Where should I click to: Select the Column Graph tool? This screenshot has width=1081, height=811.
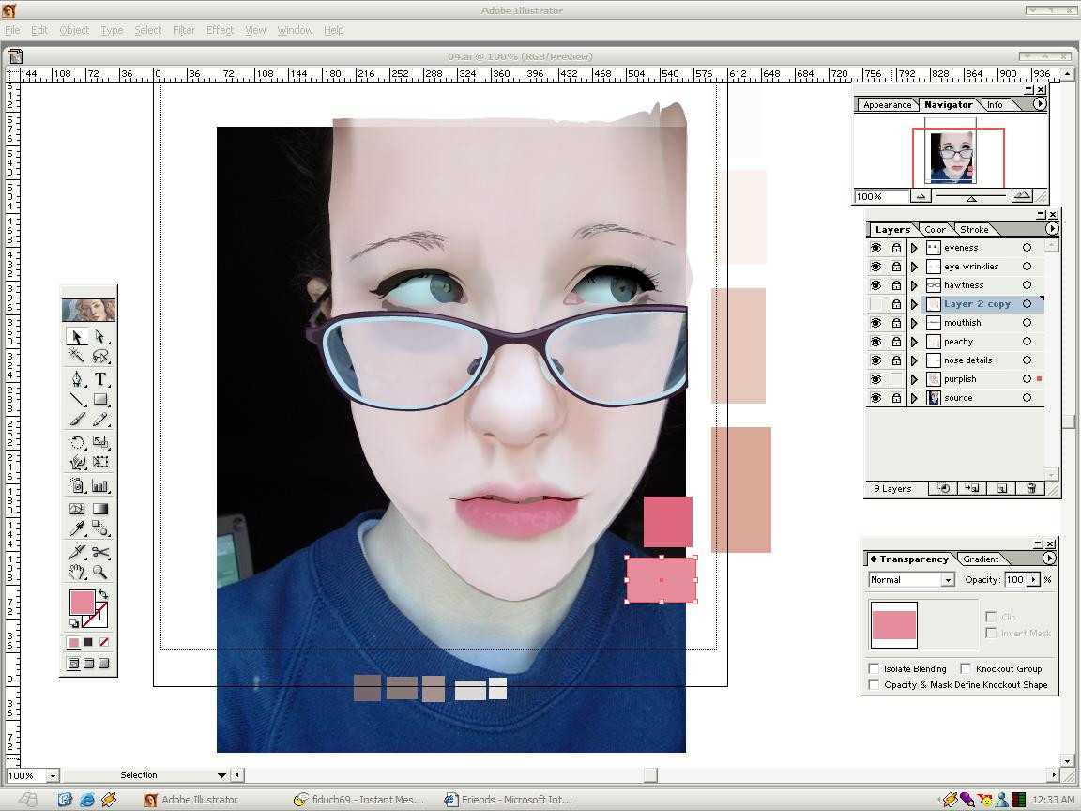click(100, 485)
